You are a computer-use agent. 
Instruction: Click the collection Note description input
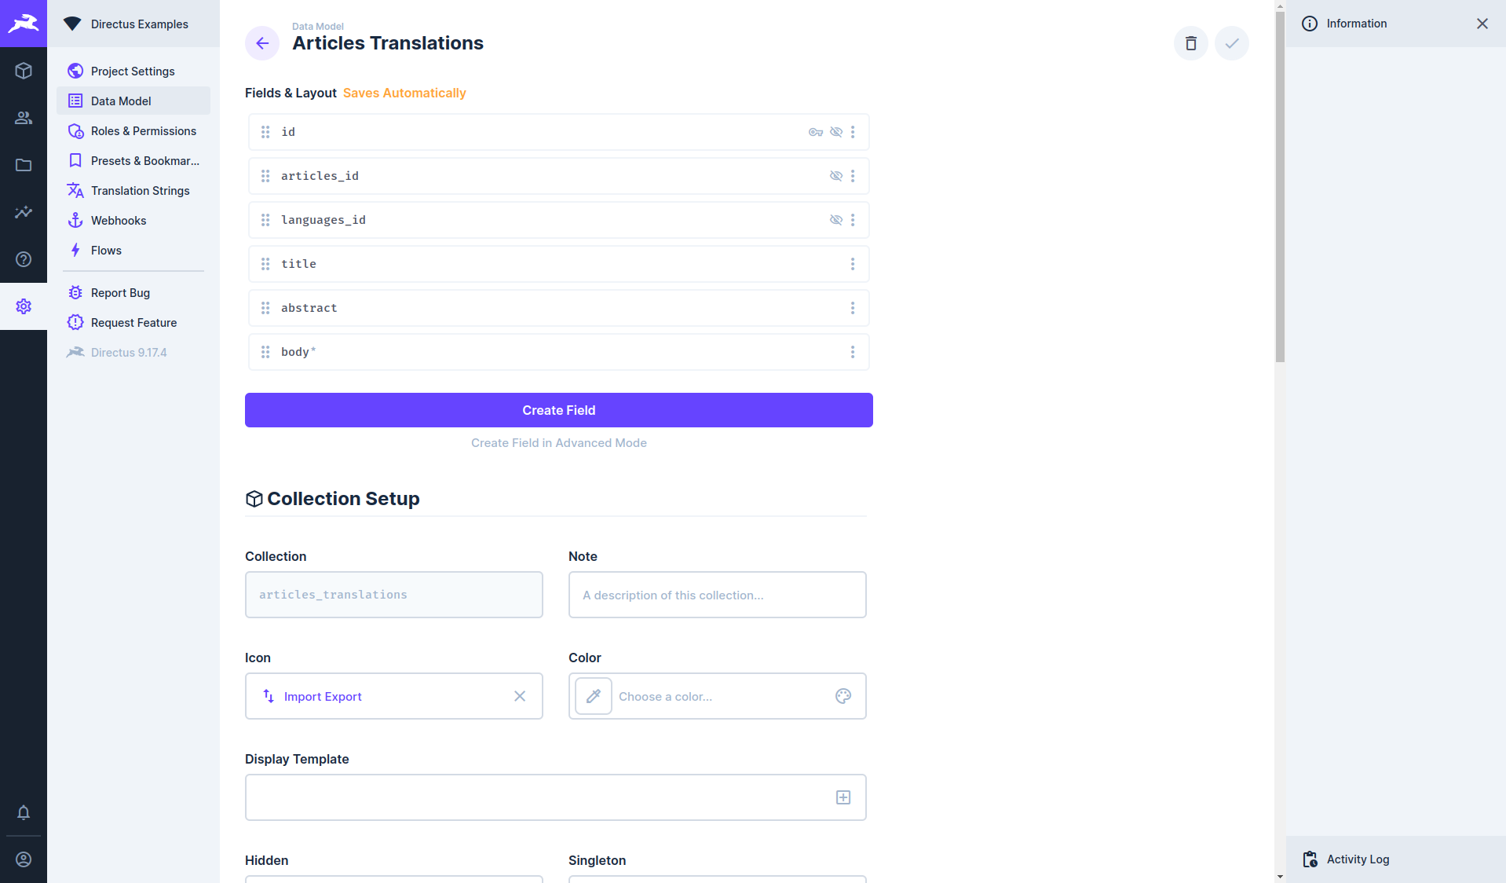(716, 595)
